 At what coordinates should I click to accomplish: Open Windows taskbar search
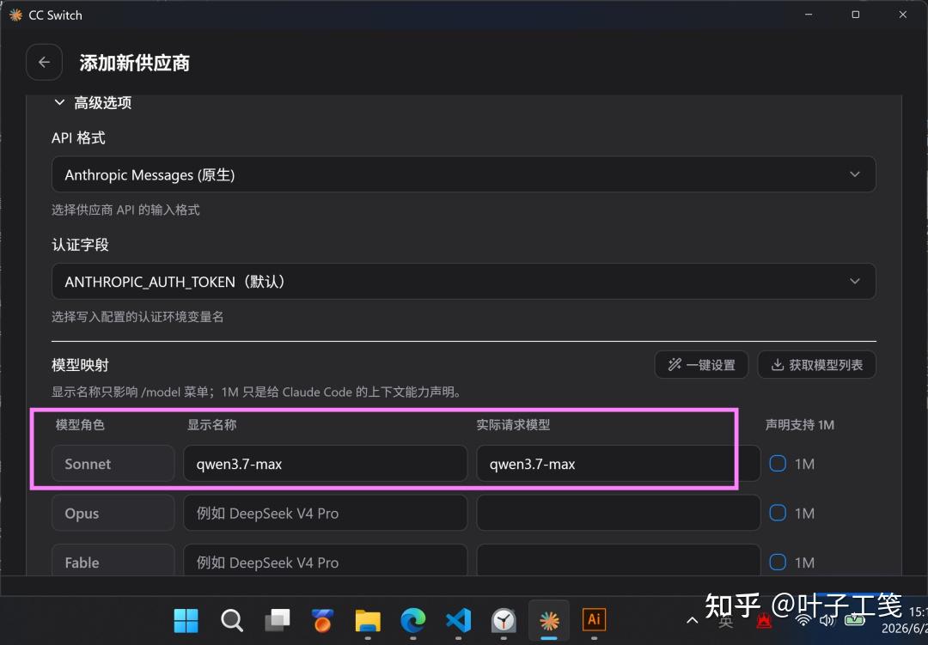(231, 620)
